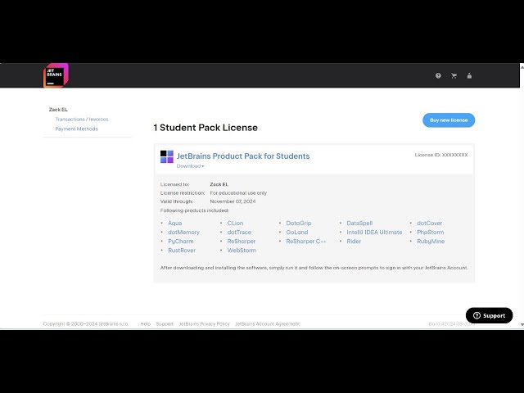Open the CLion product link
The image size is (524, 393).
click(x=235, y=224)
